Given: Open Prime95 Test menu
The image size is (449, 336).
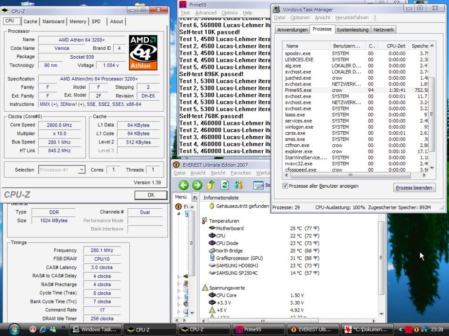Looking at the screenshot, I should pos(185,13).
